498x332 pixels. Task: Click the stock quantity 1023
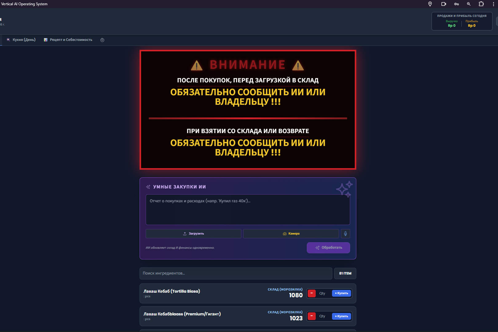click(x=296, y=318)
